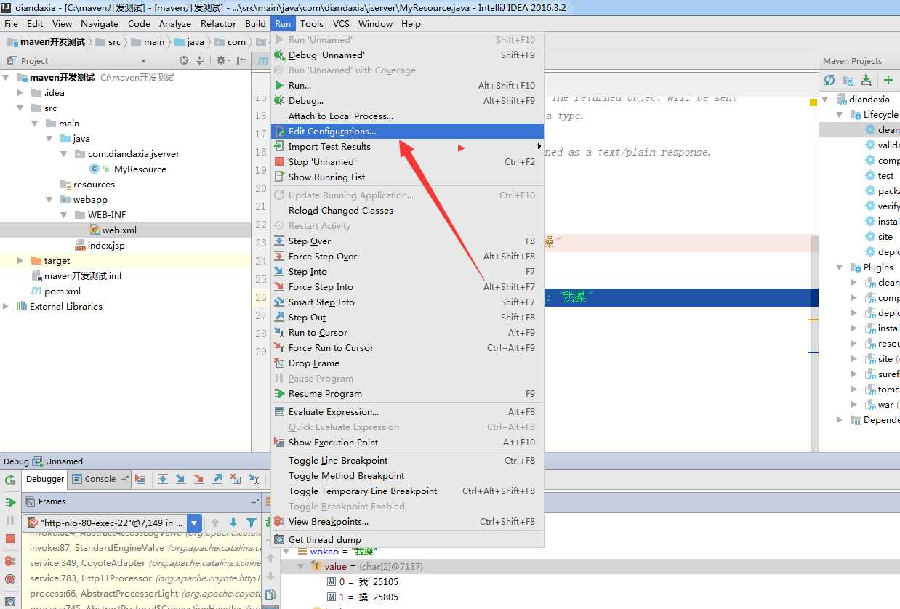Click previous frame up arrow in Frames
The image size is (900, 609).
(x=215, y=523)
